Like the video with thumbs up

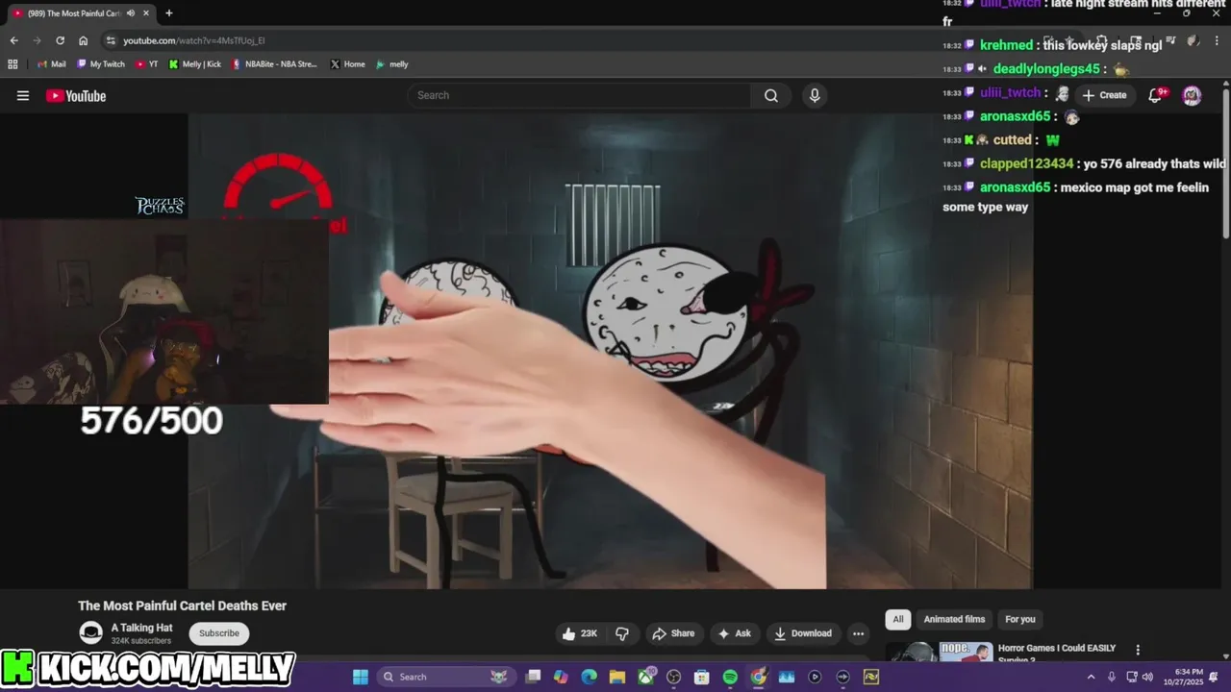[581, 633]
